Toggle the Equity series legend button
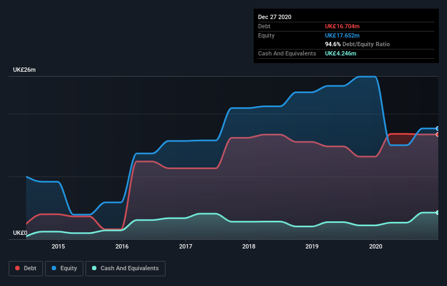 (x=64, y=269)
